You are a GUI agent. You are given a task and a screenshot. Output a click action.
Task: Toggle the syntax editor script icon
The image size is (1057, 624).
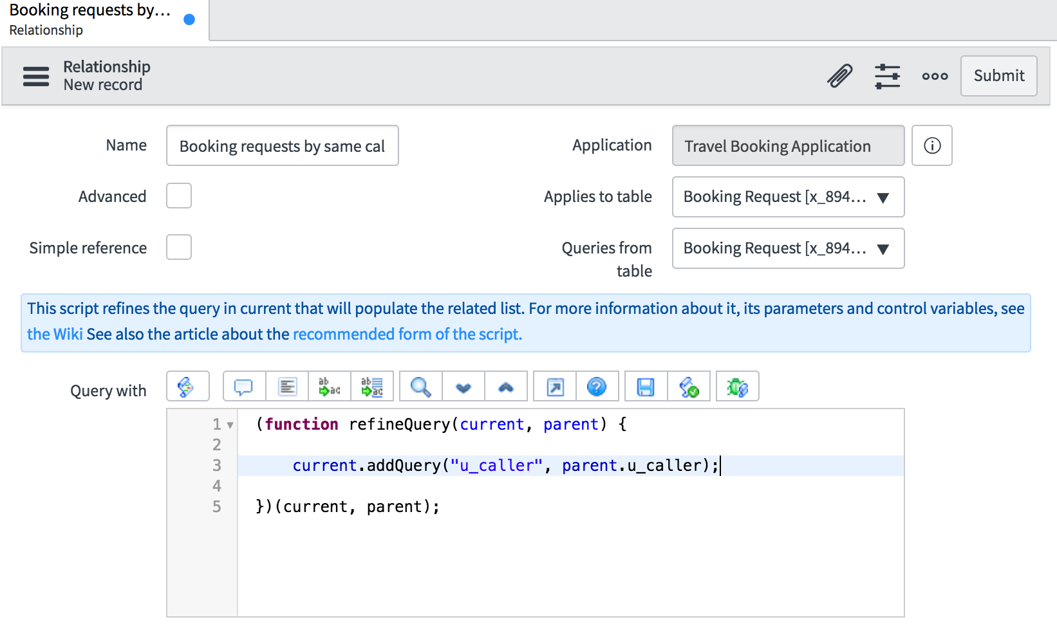coord(188,386)
